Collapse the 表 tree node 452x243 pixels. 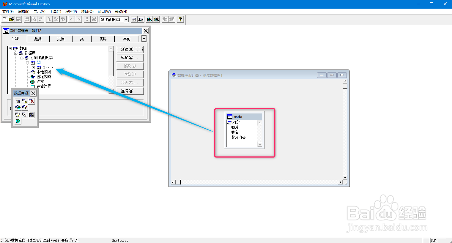click(x=28, y=63)
